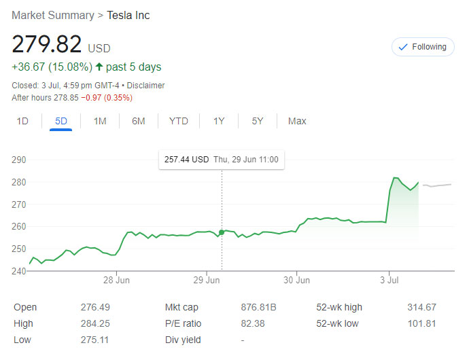Switch to the 5Y tab
This screenshot has width=469, height=358.
(x=258, y=121)
